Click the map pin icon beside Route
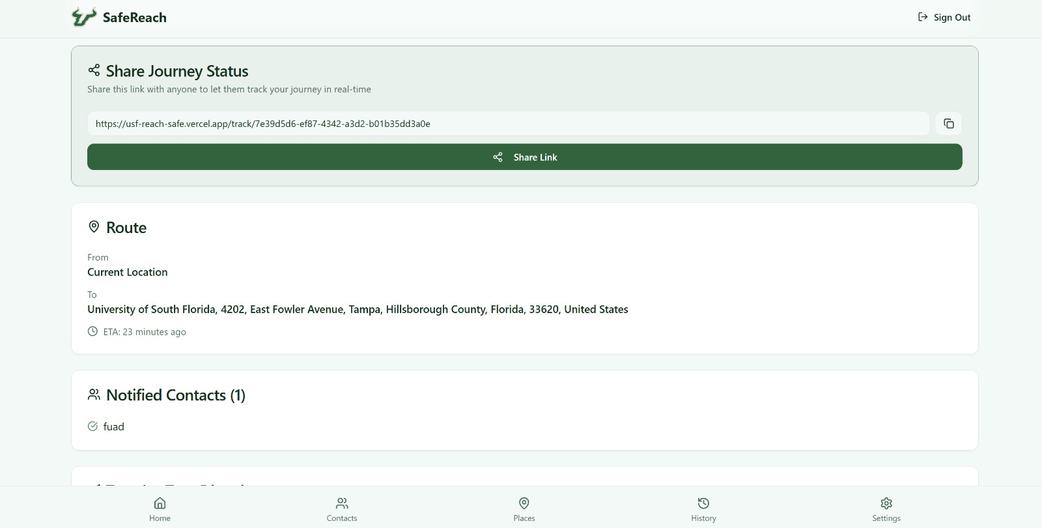Screen dimensions: 1042x528 (94, 227)
